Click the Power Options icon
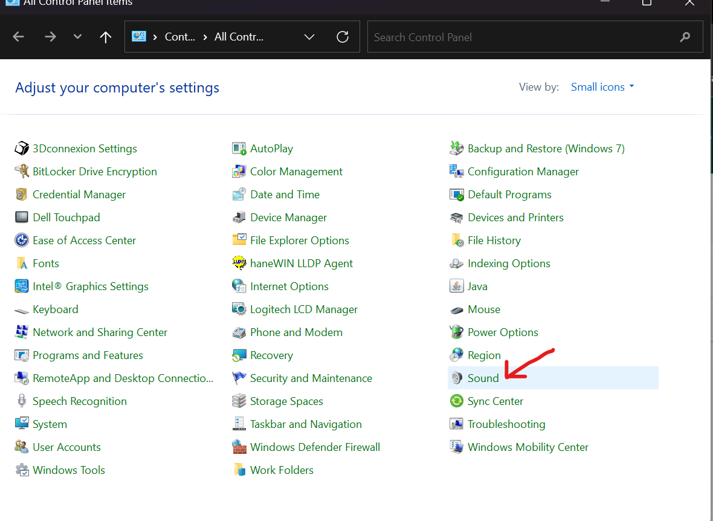This screenshot has height=521, width=713. [x=456, y=332]
